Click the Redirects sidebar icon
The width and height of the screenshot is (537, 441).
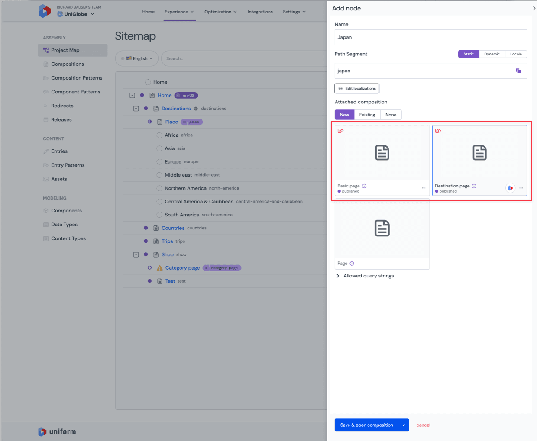click(x=46, y=106)
